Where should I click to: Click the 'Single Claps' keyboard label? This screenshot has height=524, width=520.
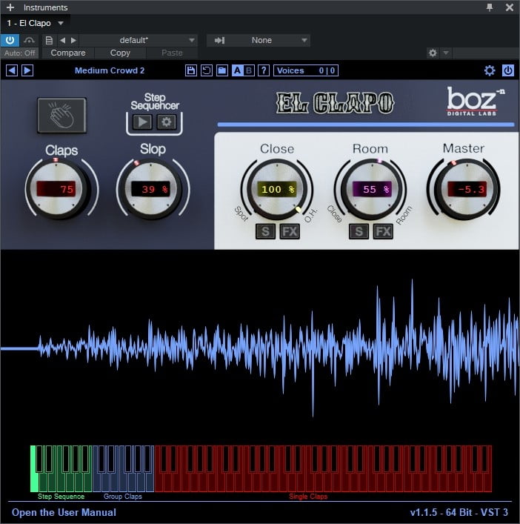[308, 497]
